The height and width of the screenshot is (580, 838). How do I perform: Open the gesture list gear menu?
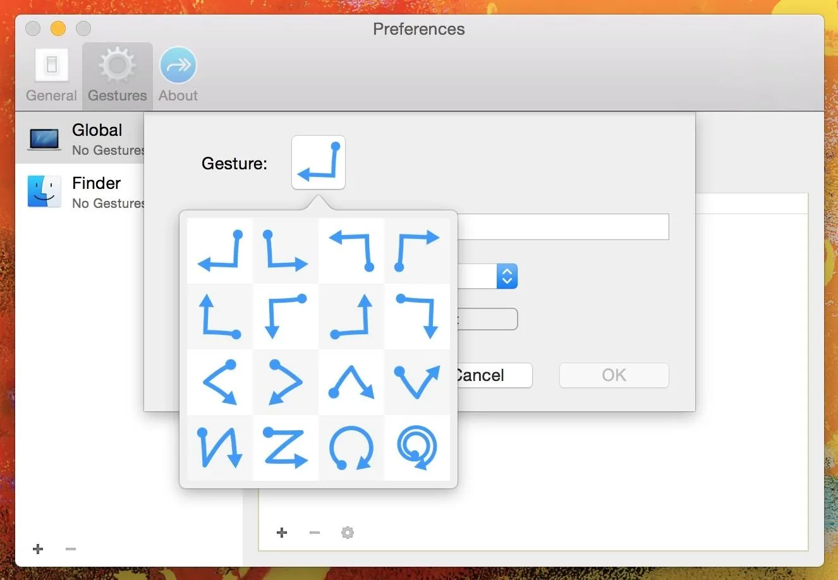tap(348, 533)
